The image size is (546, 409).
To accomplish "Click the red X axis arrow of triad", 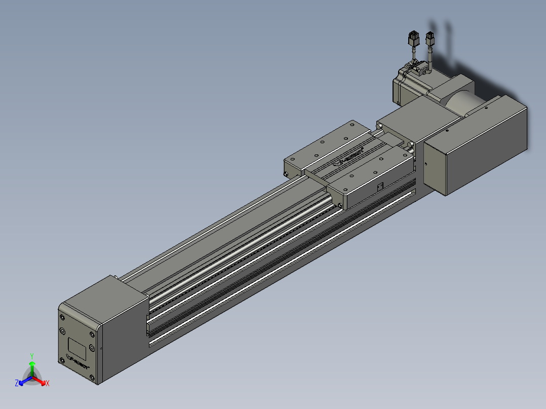I will (x=43, y=382).
